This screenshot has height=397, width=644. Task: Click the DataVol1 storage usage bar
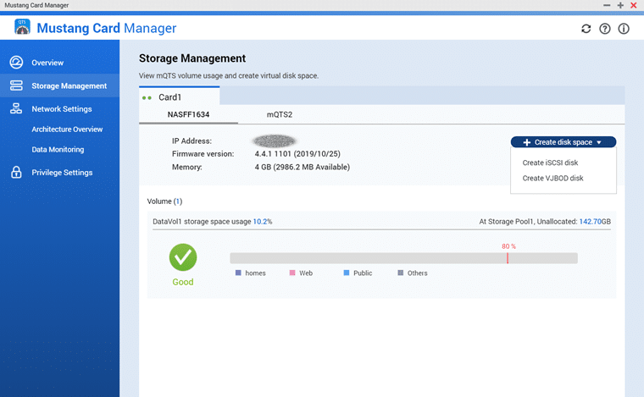[x=403, y=258]
